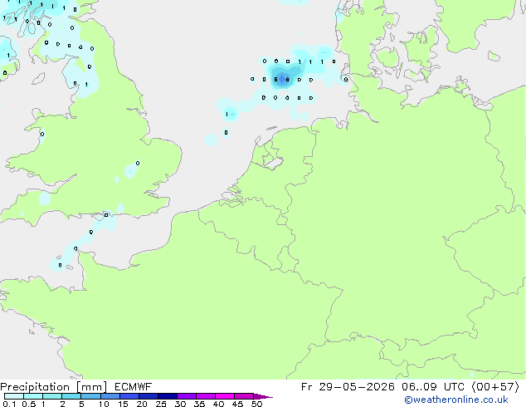Select the 35–40 mm magenta swatch

(205, 396)
